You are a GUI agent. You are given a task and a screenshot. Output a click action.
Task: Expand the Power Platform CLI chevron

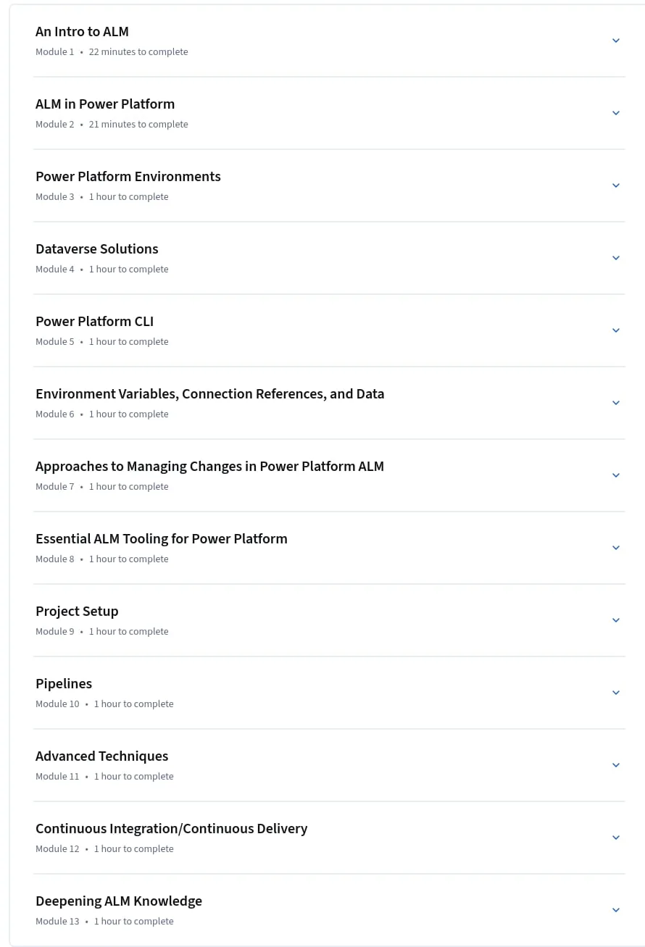pos(616,330)
